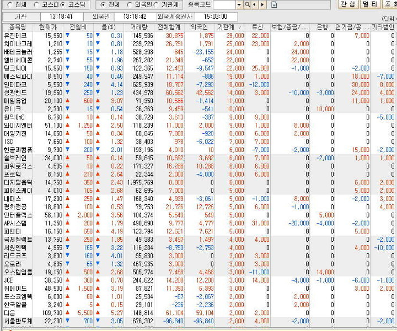The height and width of the screenshot is (331, 397).
Task: Click the document list icon
Action: [274, 4]
